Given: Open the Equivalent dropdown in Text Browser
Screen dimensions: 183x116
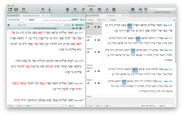Looking at the screenshot, I should click(91, 20).
